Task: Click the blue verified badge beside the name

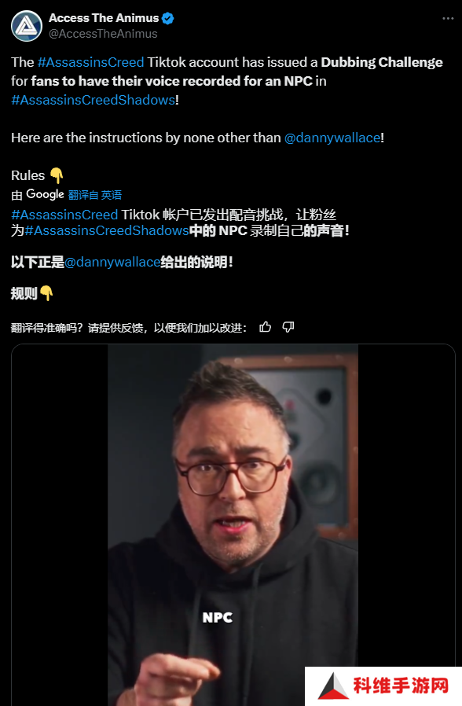Action: pyautogui.click(x=168, y=18)
